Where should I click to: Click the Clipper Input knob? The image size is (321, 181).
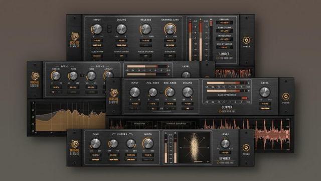[135, 92]
